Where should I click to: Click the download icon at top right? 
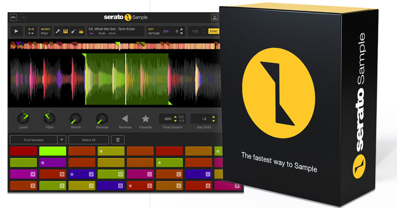coord(215,17)
